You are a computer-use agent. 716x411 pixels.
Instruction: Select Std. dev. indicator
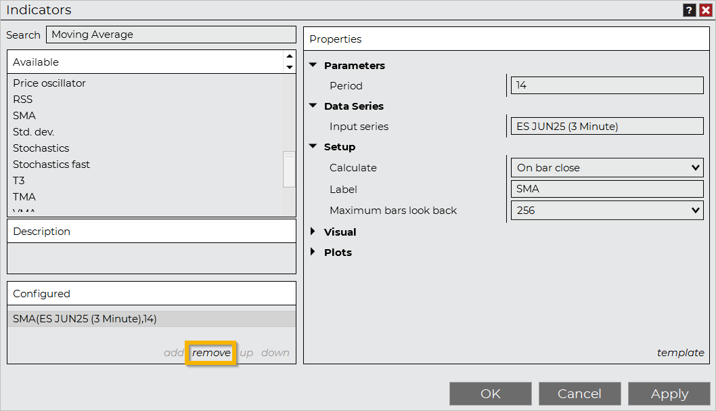tap(34, 132)
